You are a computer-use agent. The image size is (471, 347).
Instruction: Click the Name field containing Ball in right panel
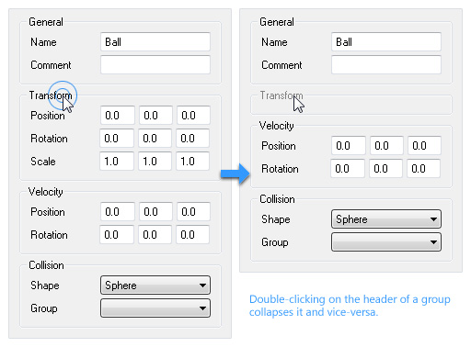coord(386,41)
